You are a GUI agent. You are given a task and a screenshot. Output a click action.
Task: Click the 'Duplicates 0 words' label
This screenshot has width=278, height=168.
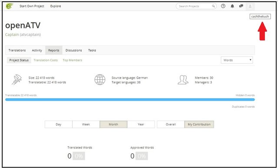point(243,107)
